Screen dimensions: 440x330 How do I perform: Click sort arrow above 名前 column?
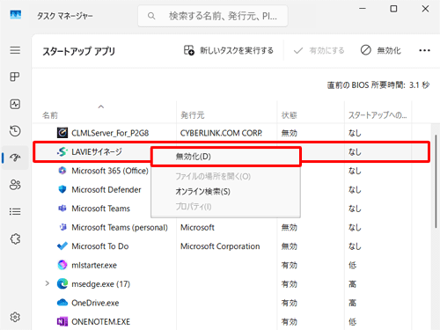tap(101, 106)
